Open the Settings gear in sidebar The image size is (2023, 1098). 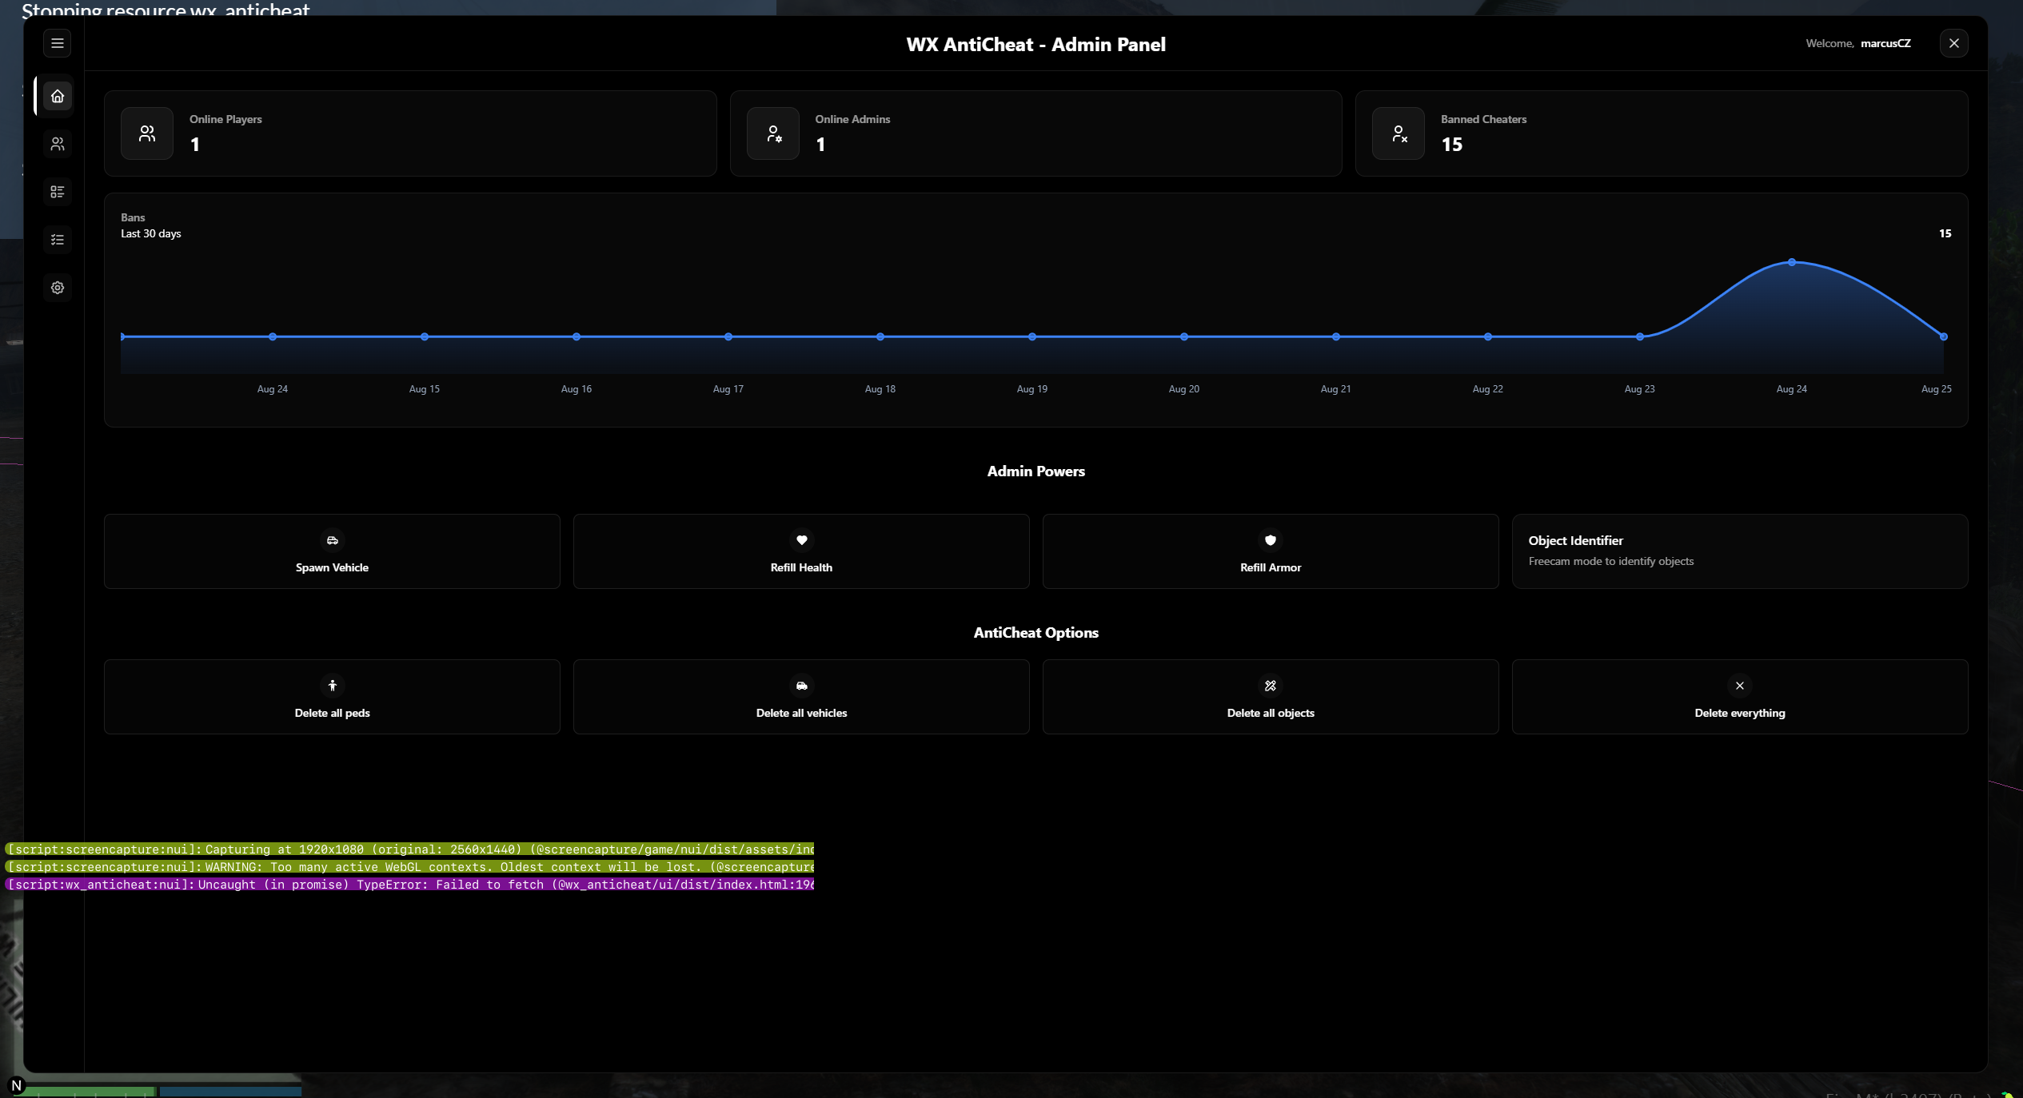(57, 288)
